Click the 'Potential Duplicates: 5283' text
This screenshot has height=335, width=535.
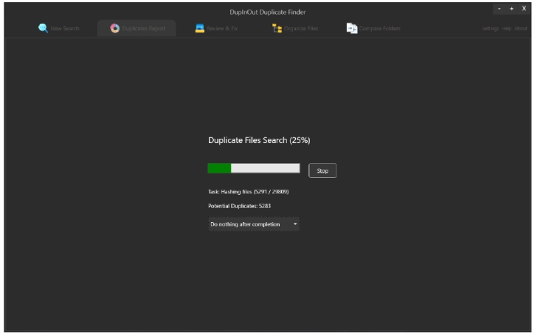coord(239,206)
